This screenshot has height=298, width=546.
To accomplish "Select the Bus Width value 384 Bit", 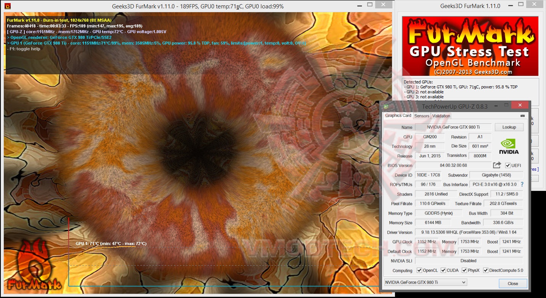I will (x=507, y=213).
